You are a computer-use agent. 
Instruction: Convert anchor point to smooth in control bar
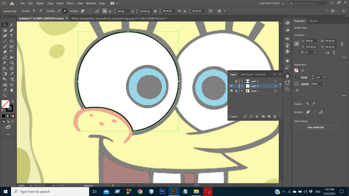41,11
